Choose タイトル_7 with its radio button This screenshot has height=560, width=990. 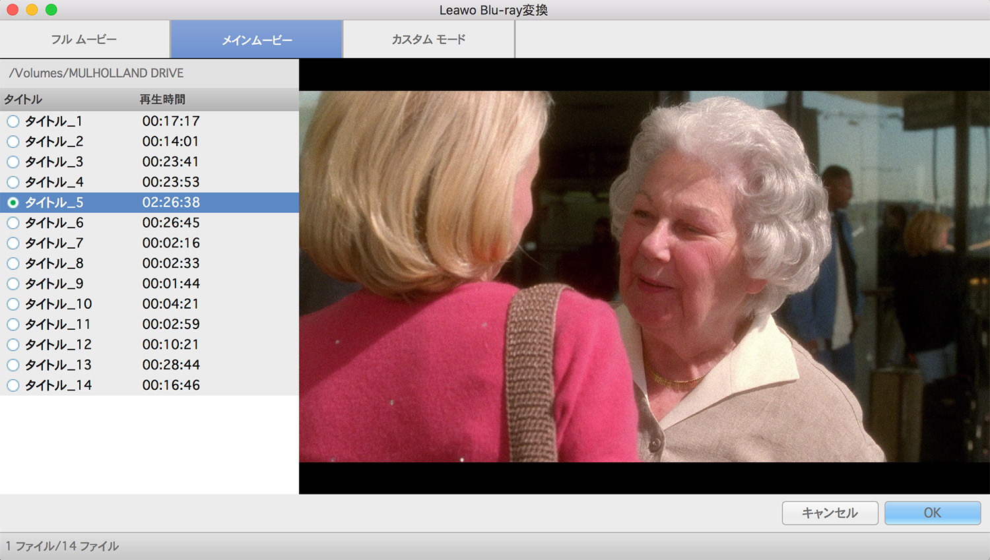[x=13, y=243]
